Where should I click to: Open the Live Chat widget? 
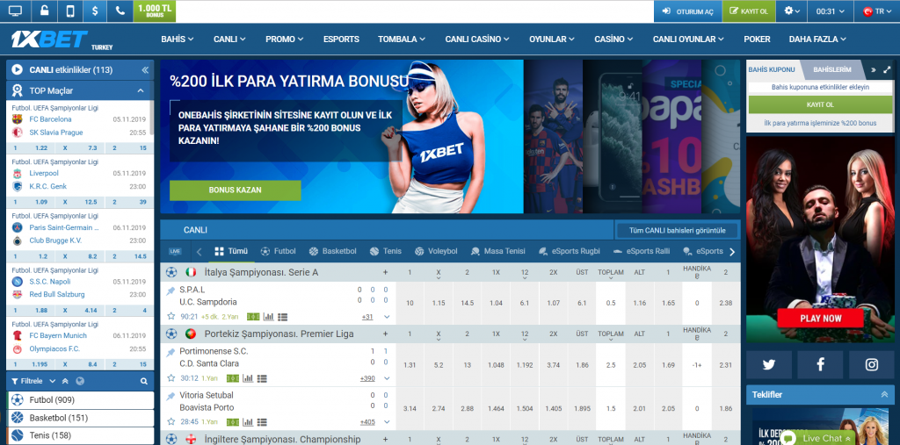[814, 437]
